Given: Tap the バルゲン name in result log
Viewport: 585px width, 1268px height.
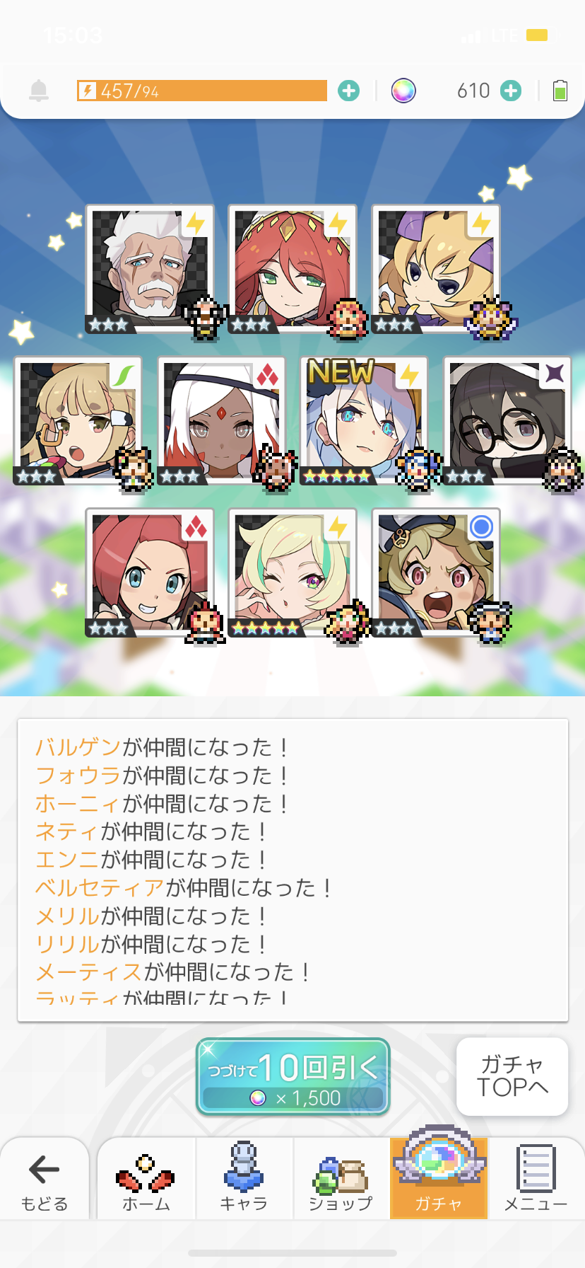Looking at the screenshot, I should click(x=78, y=747).
